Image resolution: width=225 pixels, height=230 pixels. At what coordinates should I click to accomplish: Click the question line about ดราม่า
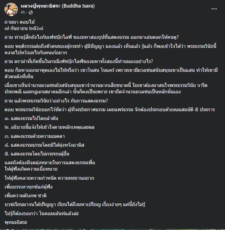click(79, 61)
